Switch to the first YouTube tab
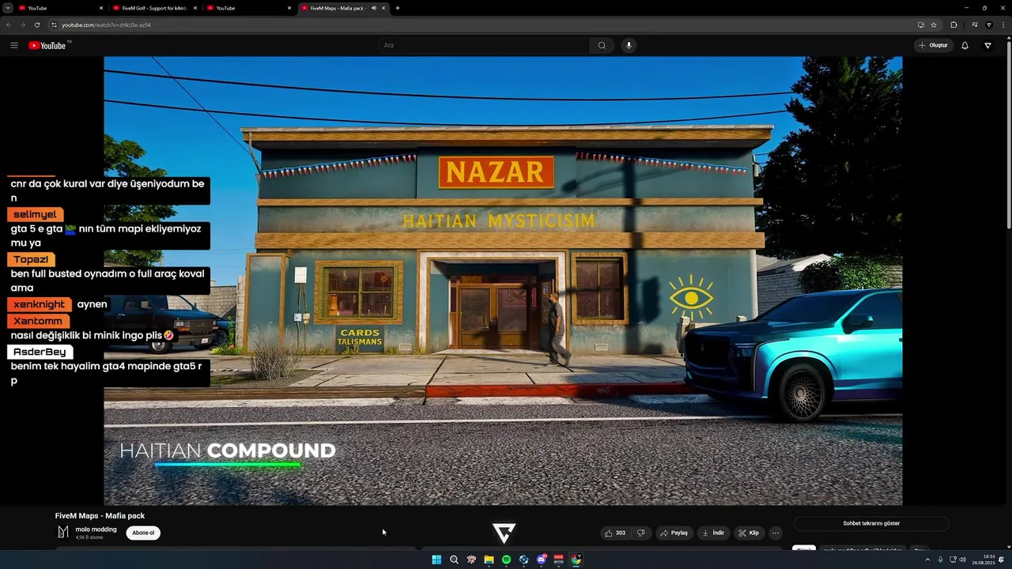The width and height of the screenshot is (1012, 569). point(62,8)
